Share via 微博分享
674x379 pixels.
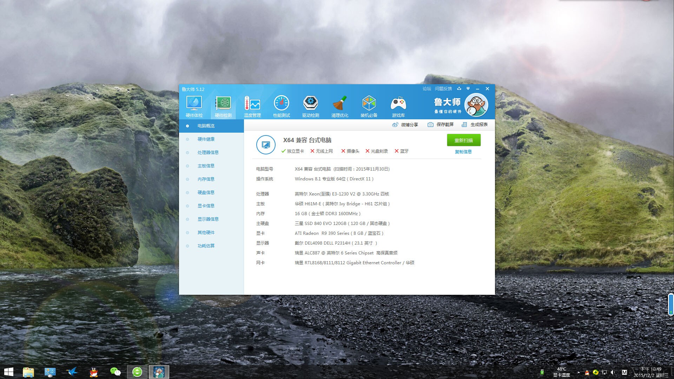(x=405, y=125)
